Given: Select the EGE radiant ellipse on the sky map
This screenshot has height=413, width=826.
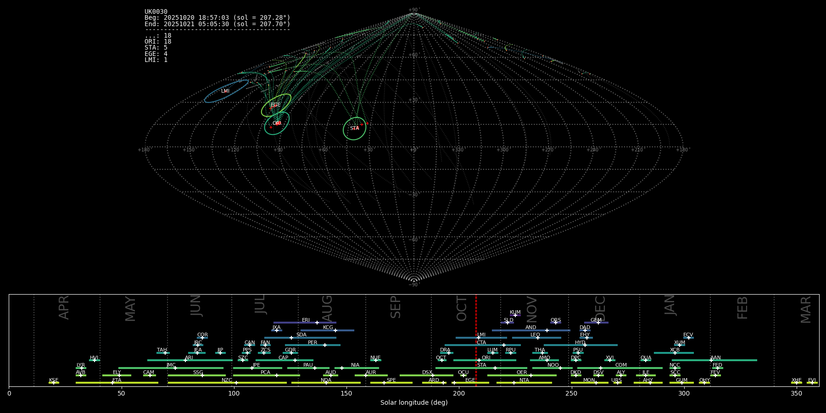Looking at the screenshot, I should pos(276,105).
